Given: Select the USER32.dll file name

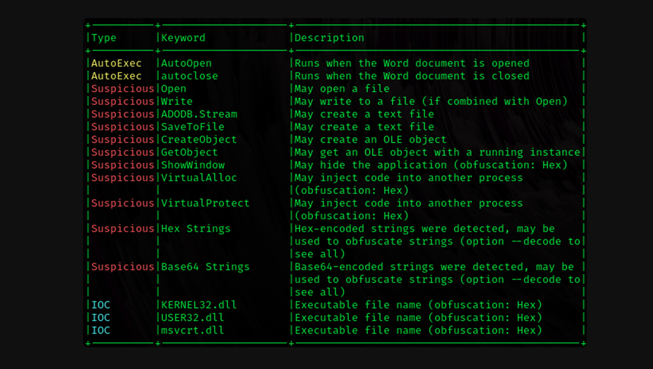Looking at the screenshot, I should (193, 318).
